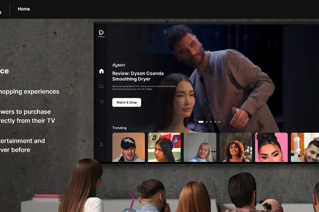Open the Home item in the top navigation
This screenshot has height=212, width=319.
(24, 9)
